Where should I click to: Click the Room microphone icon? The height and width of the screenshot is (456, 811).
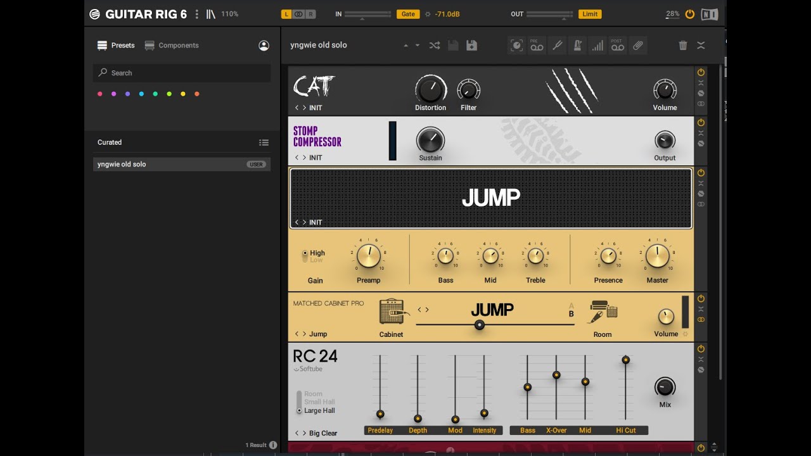pos(602,312)
